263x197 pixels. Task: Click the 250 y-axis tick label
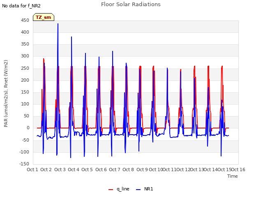(x=25, y=69)
